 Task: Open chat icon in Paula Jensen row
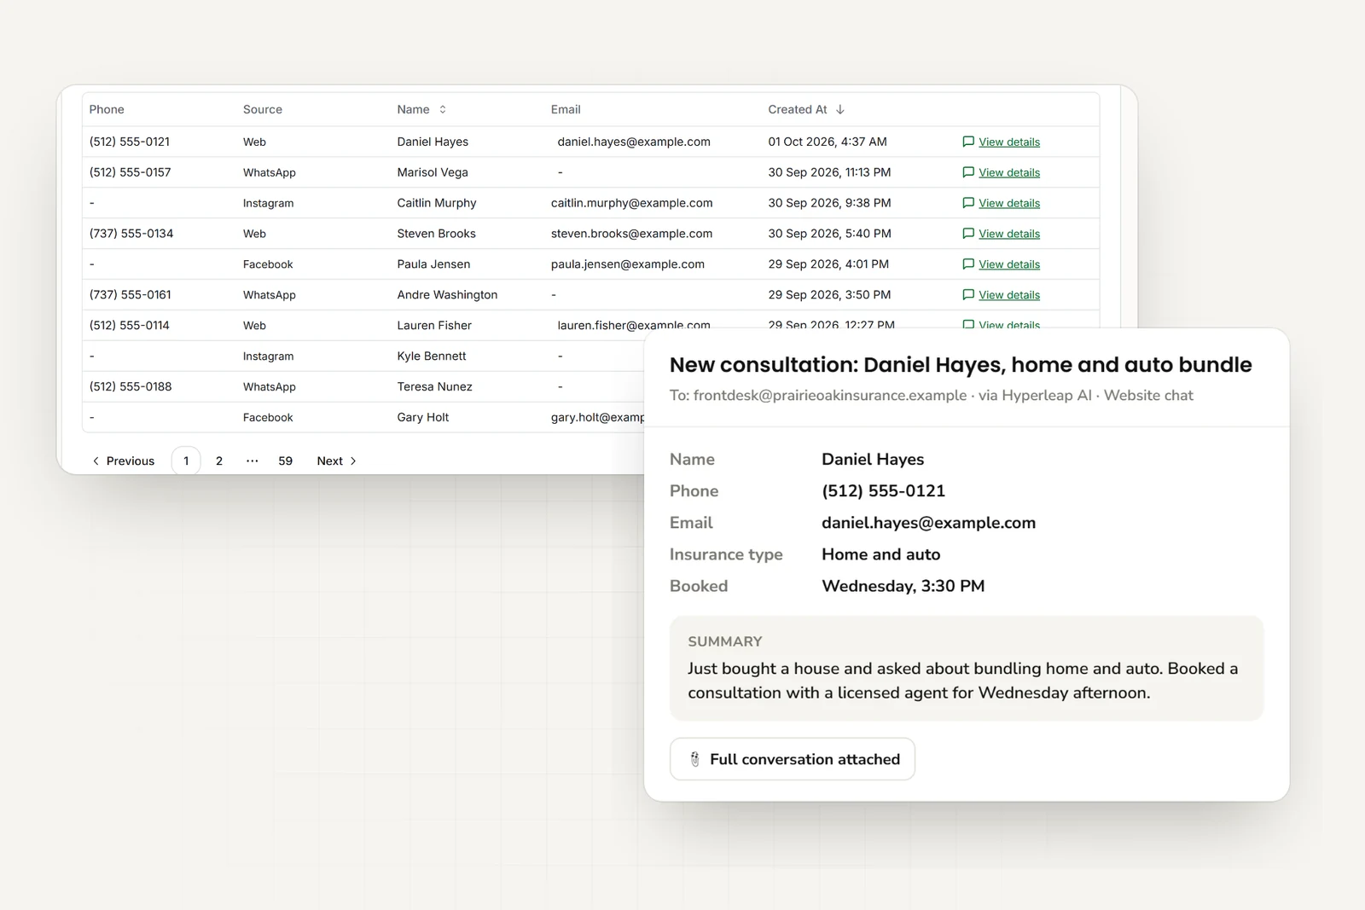coord(968,264)
